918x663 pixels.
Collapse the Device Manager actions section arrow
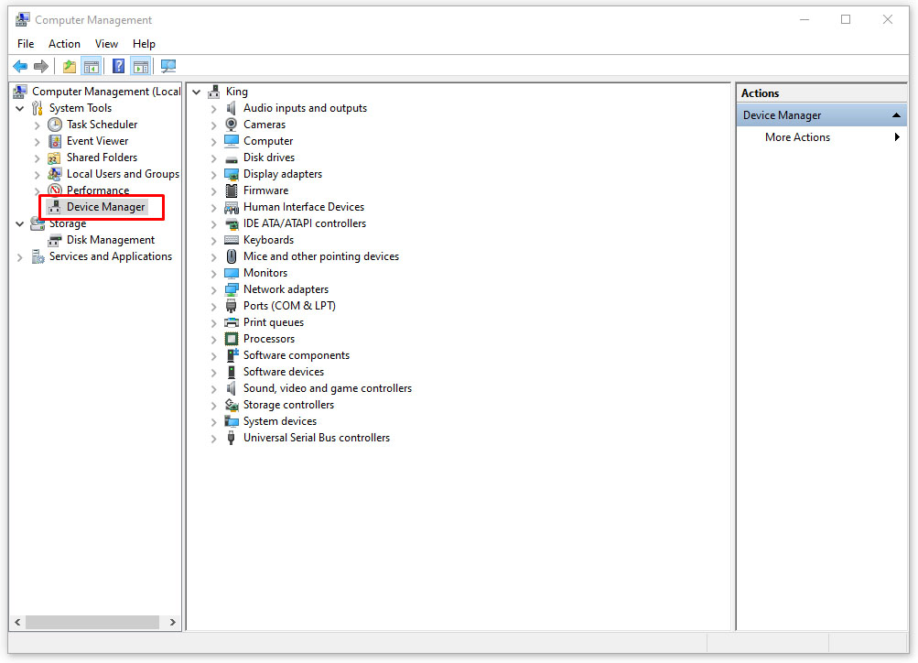(x=896, y=115)
